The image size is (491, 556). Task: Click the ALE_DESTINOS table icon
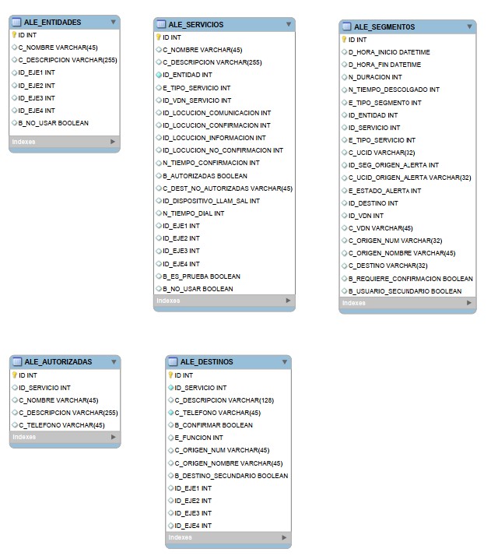(173, 361)
